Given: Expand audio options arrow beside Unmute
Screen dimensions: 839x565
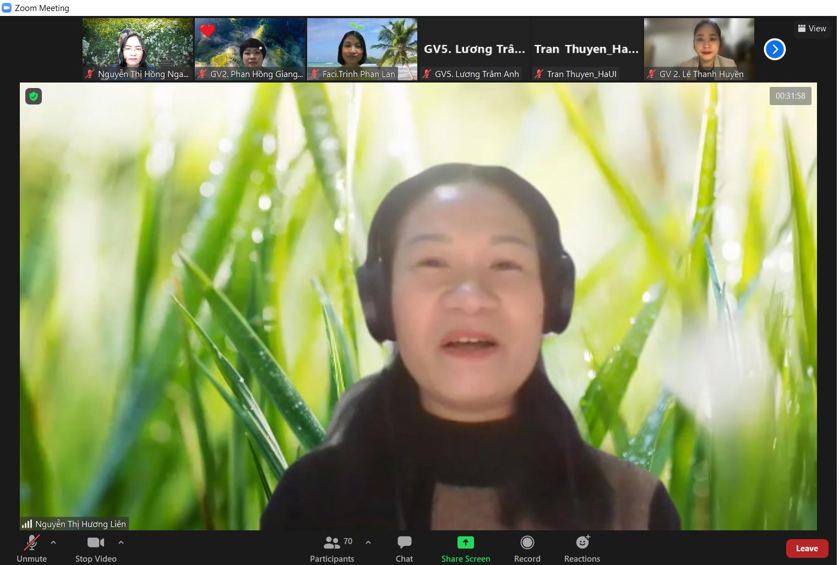Looking at the screenshot, I should click(x=53, y=542).
